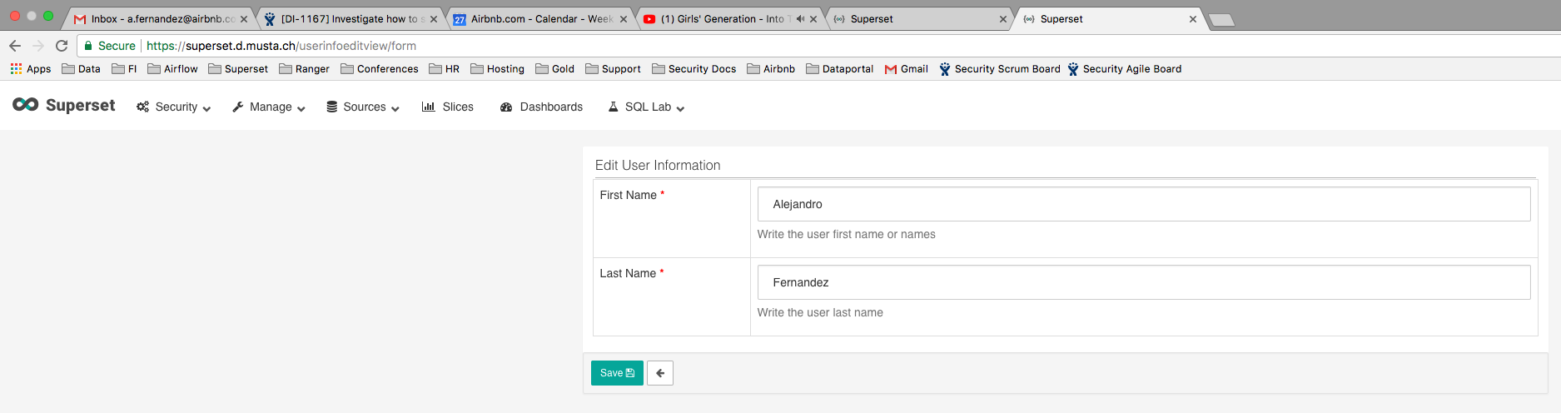Screen dimensions: 1561x413
Task: Open the Airbnb bookmarks folder
Action: pyautogui.click(x=772, y=69)
